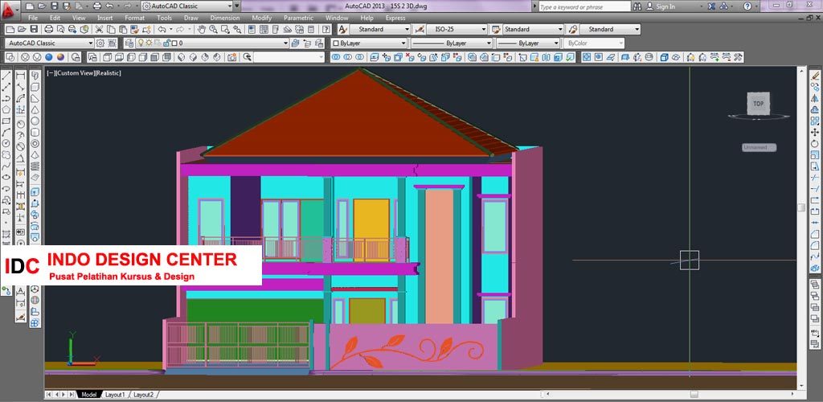Image resolution: width=823 pixels, height=402 pixels.
Task: Select the Line tool in the Draw toolbar
Action: [x=6, y=76]
